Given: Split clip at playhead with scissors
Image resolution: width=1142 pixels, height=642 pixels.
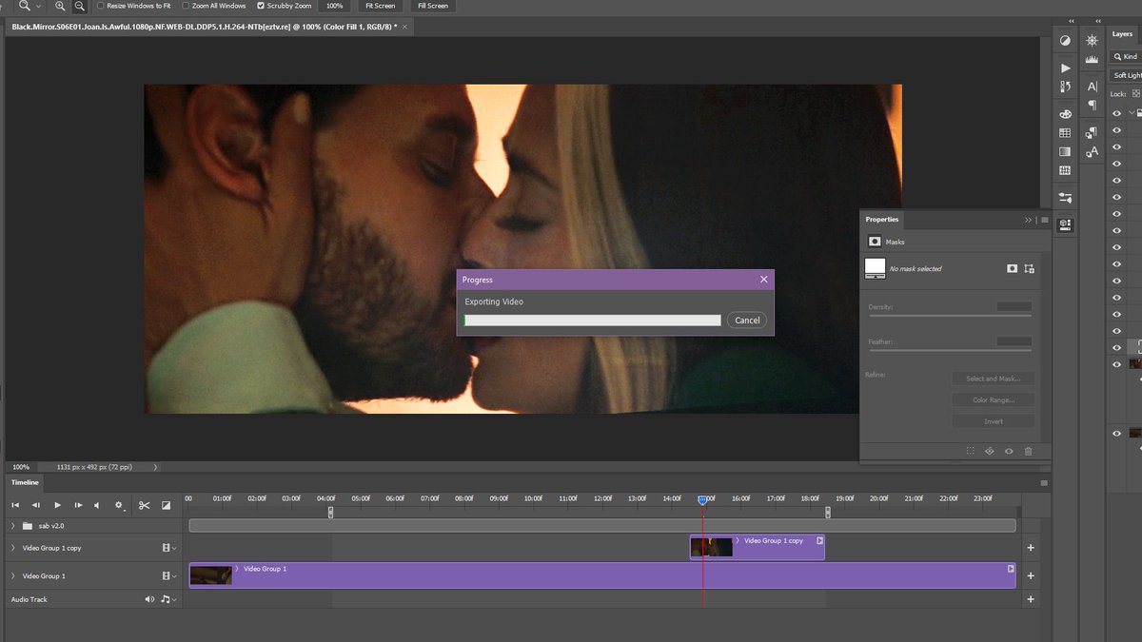Looking at the screenshot, I should click(144, 505).
